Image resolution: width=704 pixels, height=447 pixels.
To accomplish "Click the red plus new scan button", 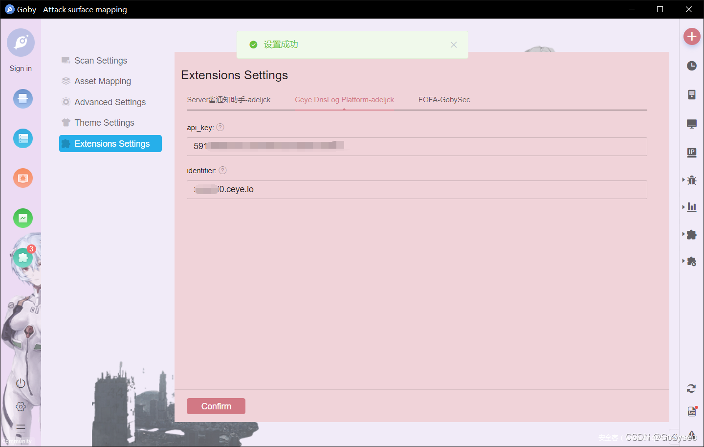I will [x=691, y=36].
